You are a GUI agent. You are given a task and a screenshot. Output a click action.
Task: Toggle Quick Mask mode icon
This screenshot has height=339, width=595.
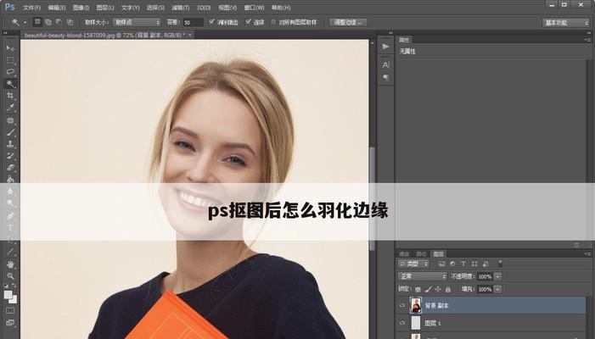10,310
